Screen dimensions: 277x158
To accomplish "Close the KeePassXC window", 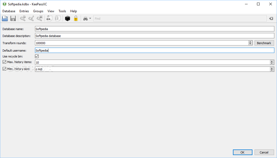I will (271, 4).
